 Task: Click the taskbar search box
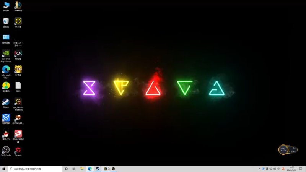point(35,169)
